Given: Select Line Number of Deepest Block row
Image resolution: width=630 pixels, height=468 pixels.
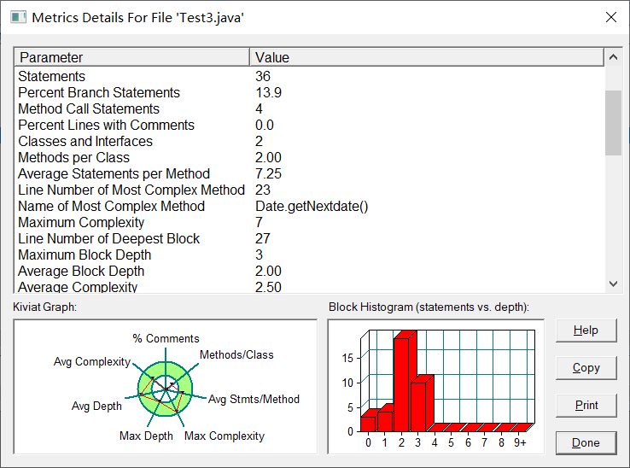Looking at the screenshot, I should coord(309,238).
